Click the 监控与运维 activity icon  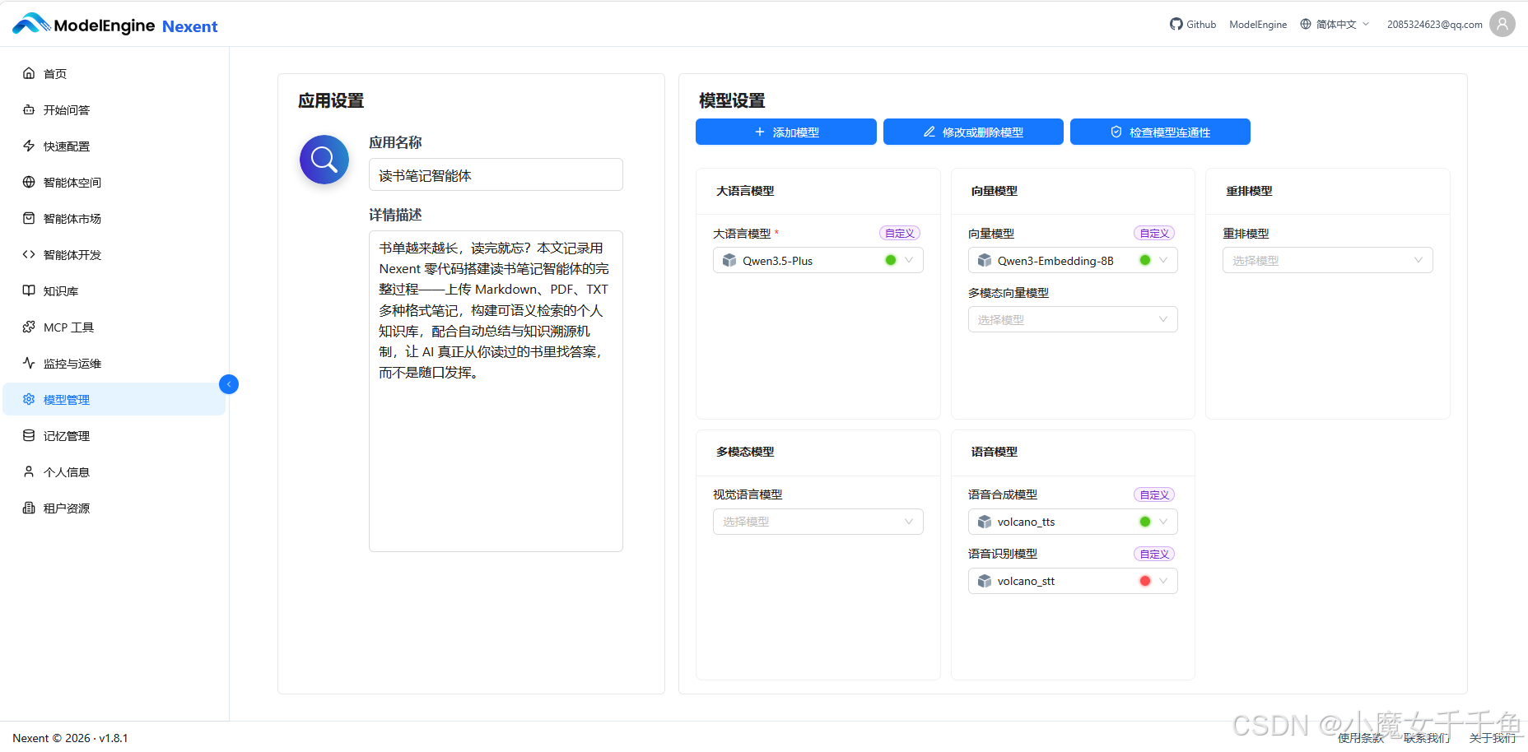click(x=29, y=363)
